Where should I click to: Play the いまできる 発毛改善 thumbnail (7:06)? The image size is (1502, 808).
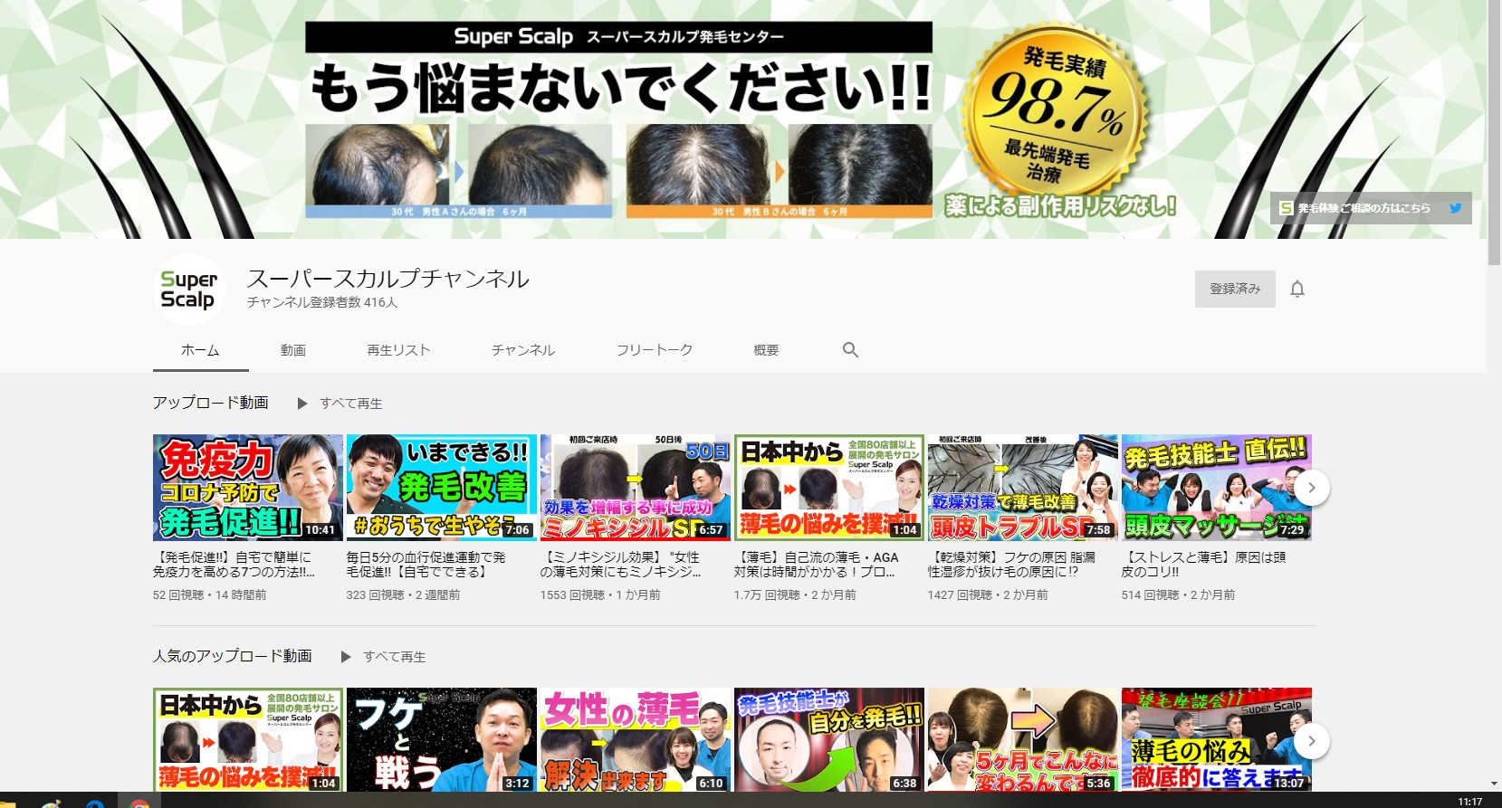pos(442,488)
